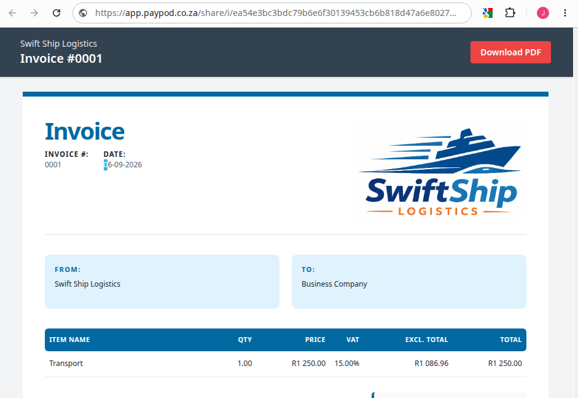Image resolution: width=578 pixels, height=398 pixels.
Task: Select the large Invoice title heading
Action: 85,132
